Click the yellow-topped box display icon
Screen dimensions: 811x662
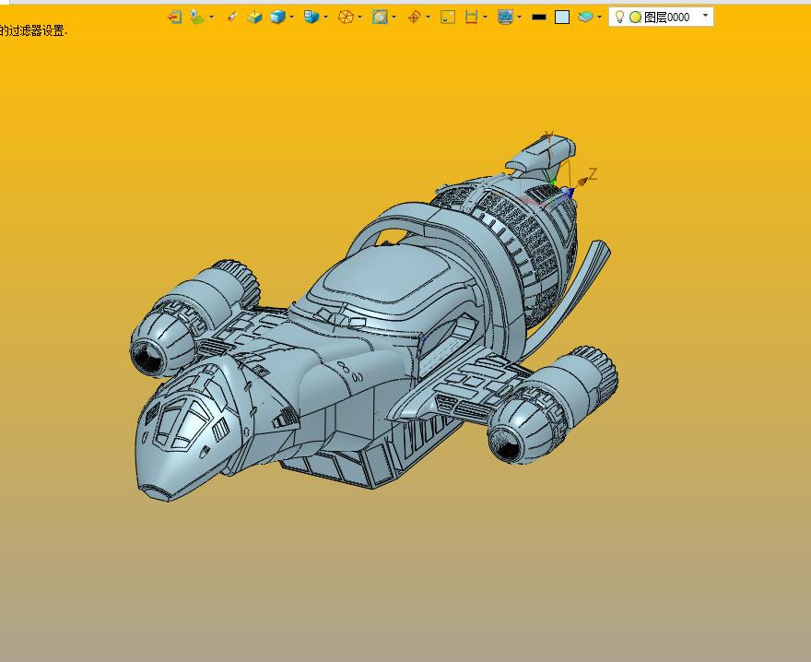tap(254, 18)
